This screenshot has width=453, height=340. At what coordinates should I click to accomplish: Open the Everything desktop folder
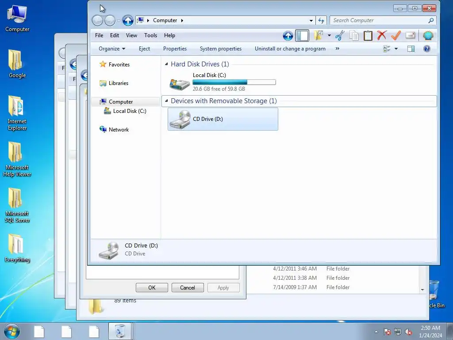[x=17, y=248]
